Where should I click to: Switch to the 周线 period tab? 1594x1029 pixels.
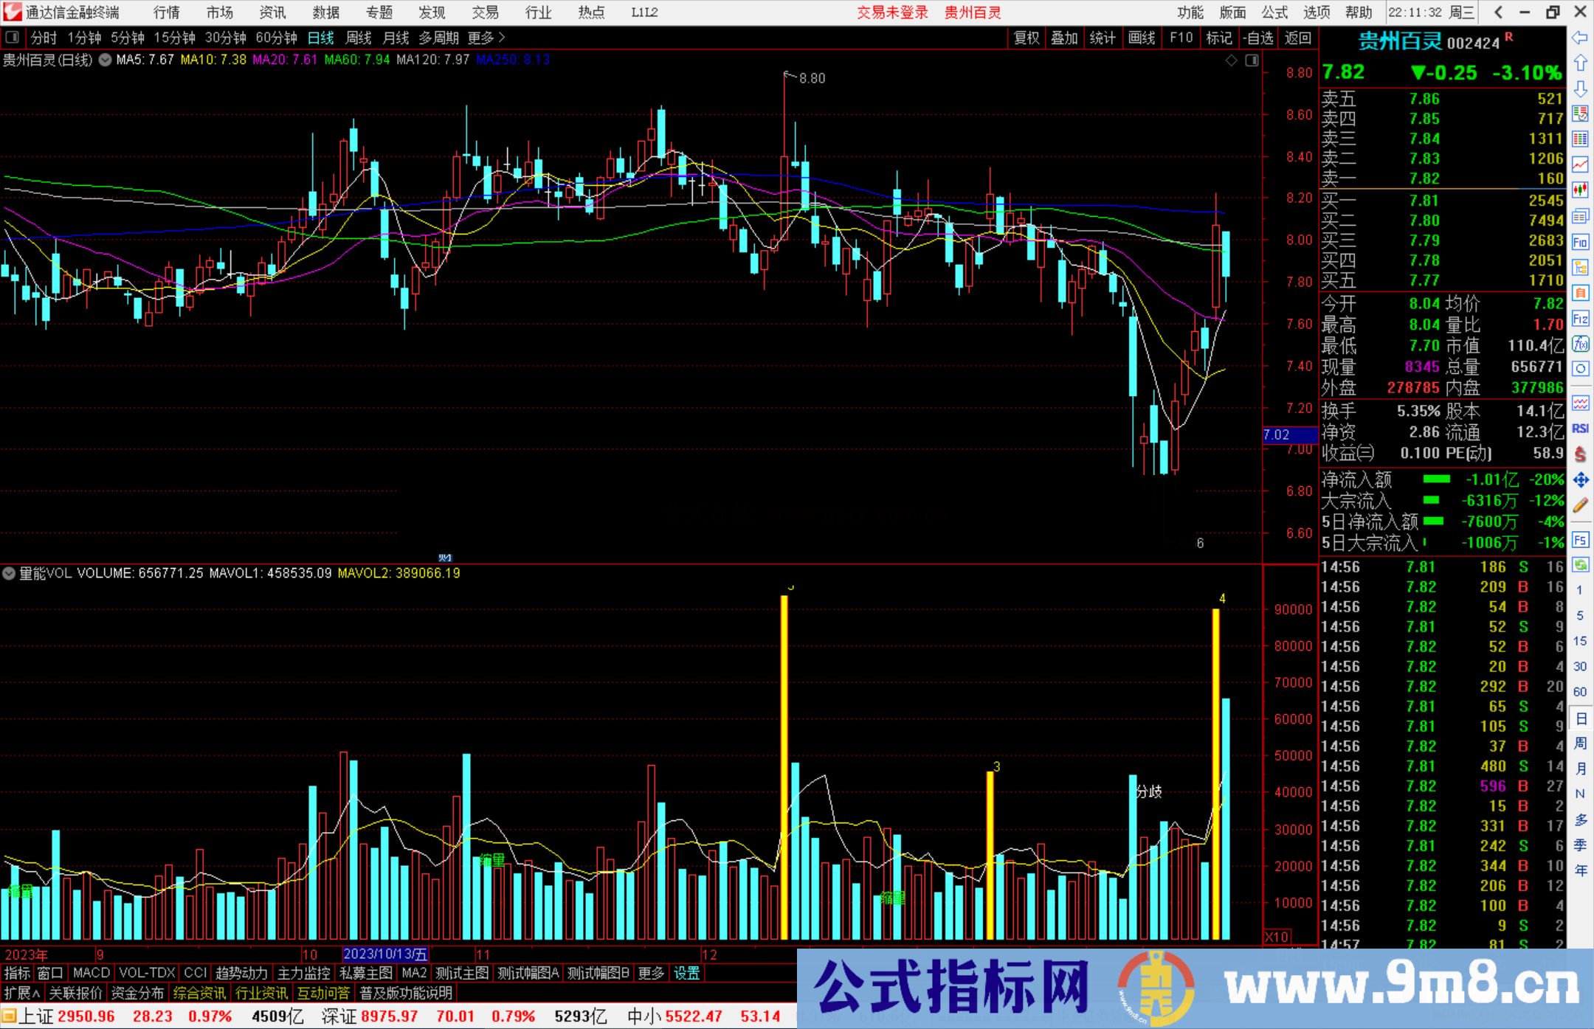tap(359, 38)
